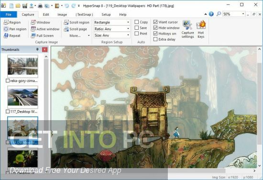Click the Upload icon in the title toolbar

tap(32, 6)
